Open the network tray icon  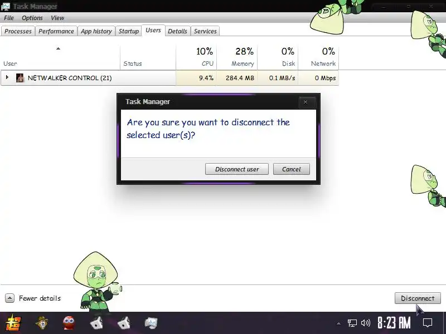click(352, 323)
